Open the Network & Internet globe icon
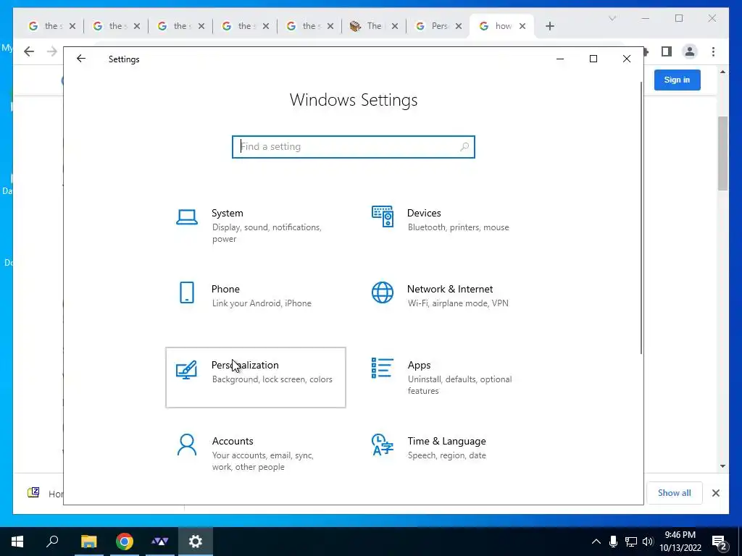Image resolution: width=742 pixels, height=556 pixels. click(383, 292)
